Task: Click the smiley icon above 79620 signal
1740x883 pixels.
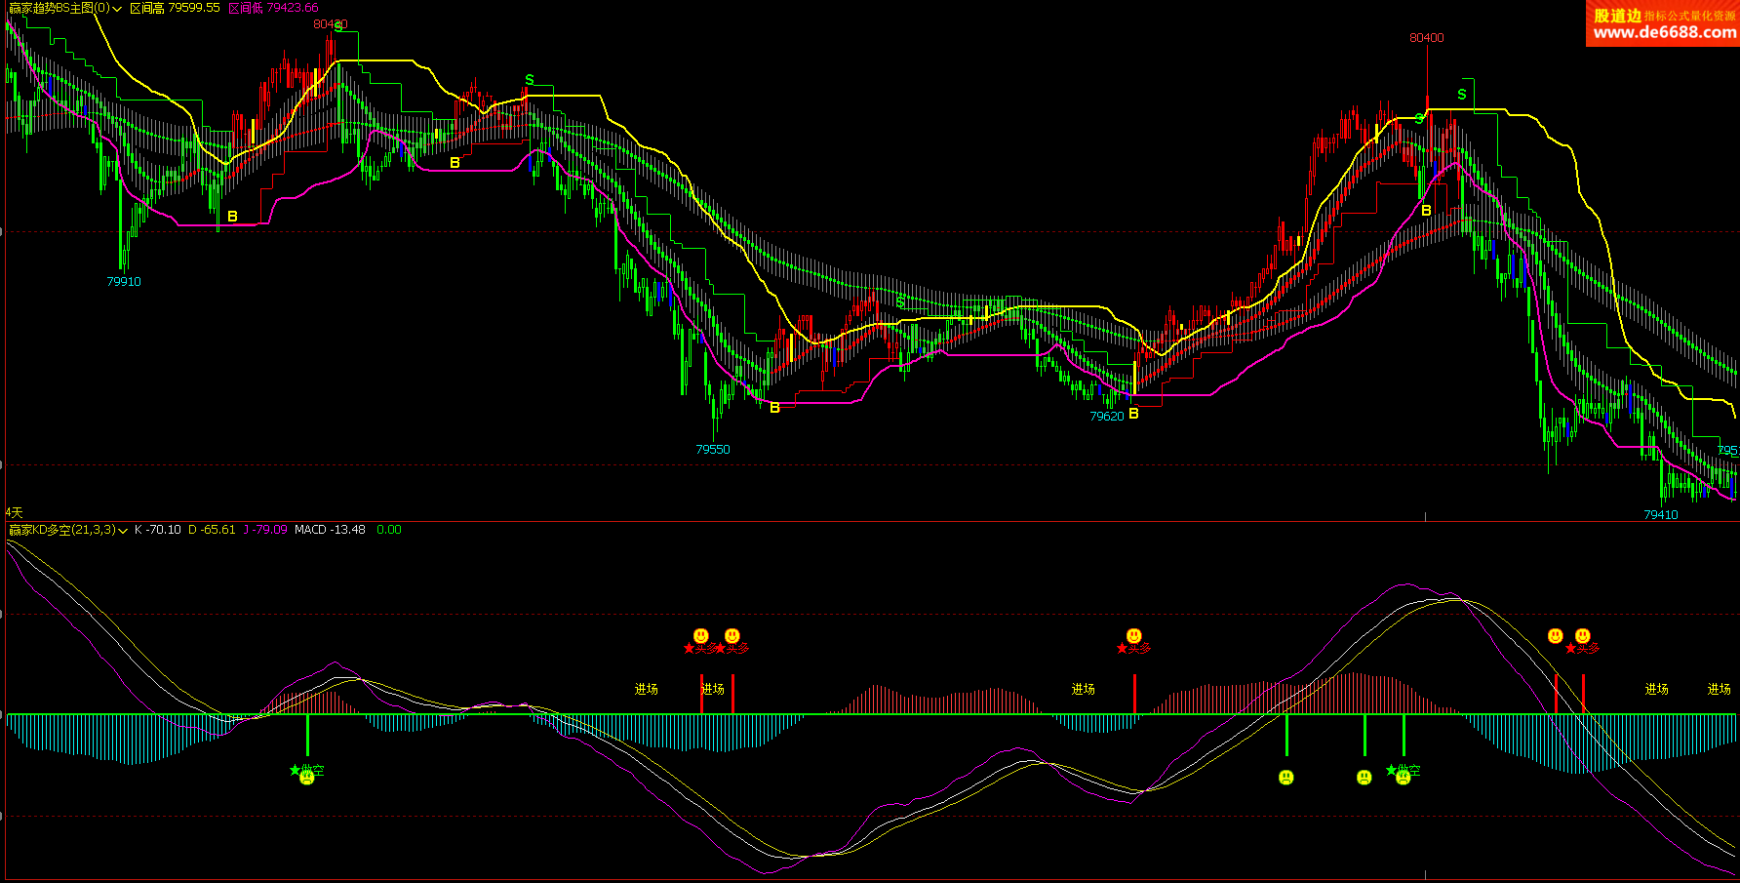Action: coord(1133,636)
